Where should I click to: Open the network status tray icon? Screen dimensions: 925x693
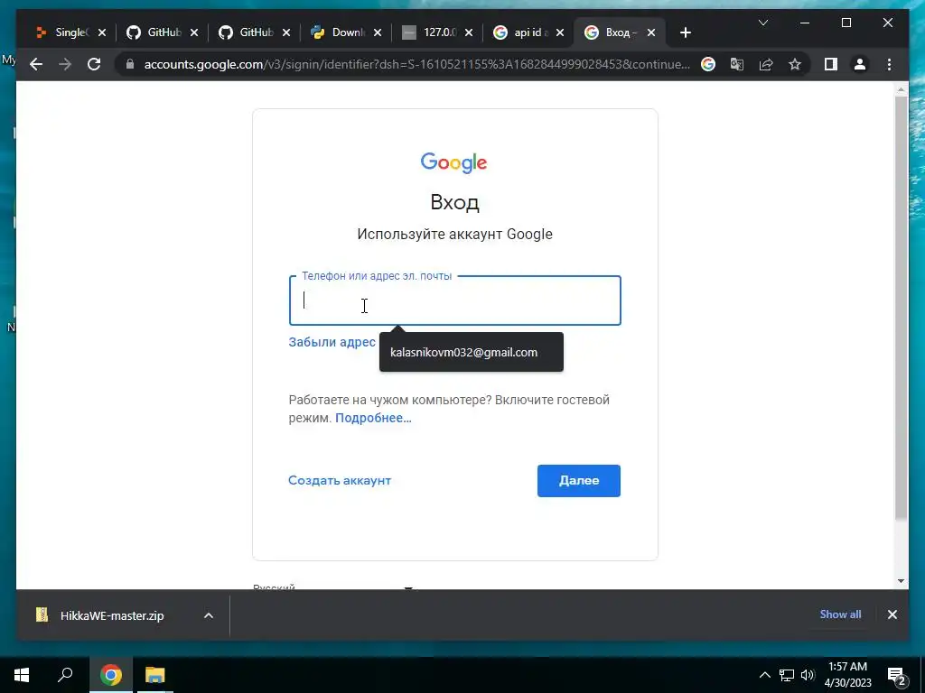pos(787,675)
